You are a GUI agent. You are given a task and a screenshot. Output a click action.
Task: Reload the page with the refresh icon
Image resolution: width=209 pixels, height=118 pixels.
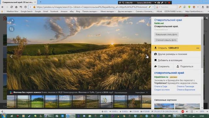(x=12, y=7)
